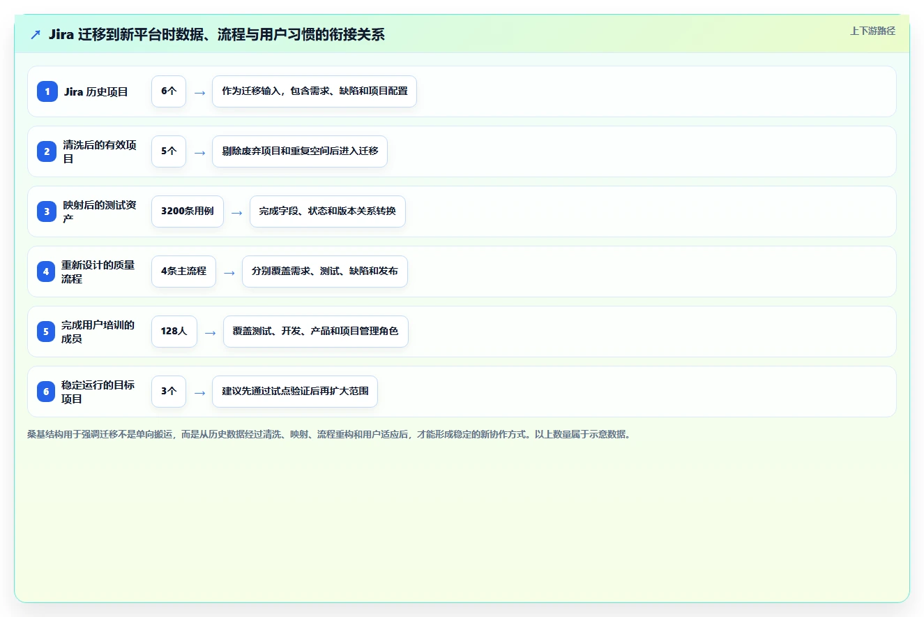Screen dimensions: 924x617
Task: Click the trend arrow icon beside the title
Action: [x=35, y=34]
